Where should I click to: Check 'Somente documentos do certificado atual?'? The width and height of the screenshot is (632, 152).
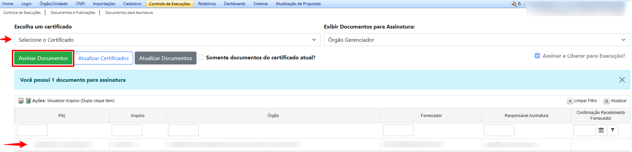[201, 58]
